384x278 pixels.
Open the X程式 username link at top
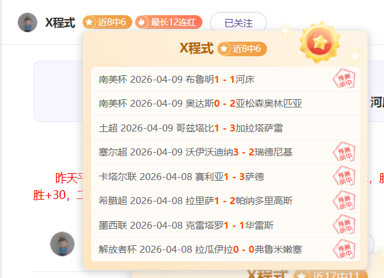coord(60,23)
